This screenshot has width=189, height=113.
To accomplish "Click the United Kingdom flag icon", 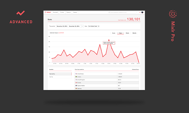I will click(x=76, y=80).
